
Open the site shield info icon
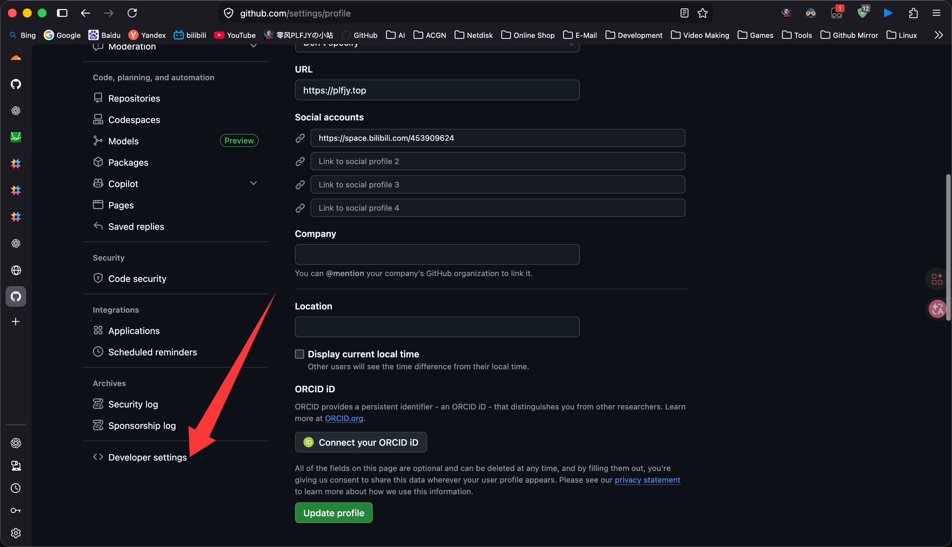[x=229, y=13]
